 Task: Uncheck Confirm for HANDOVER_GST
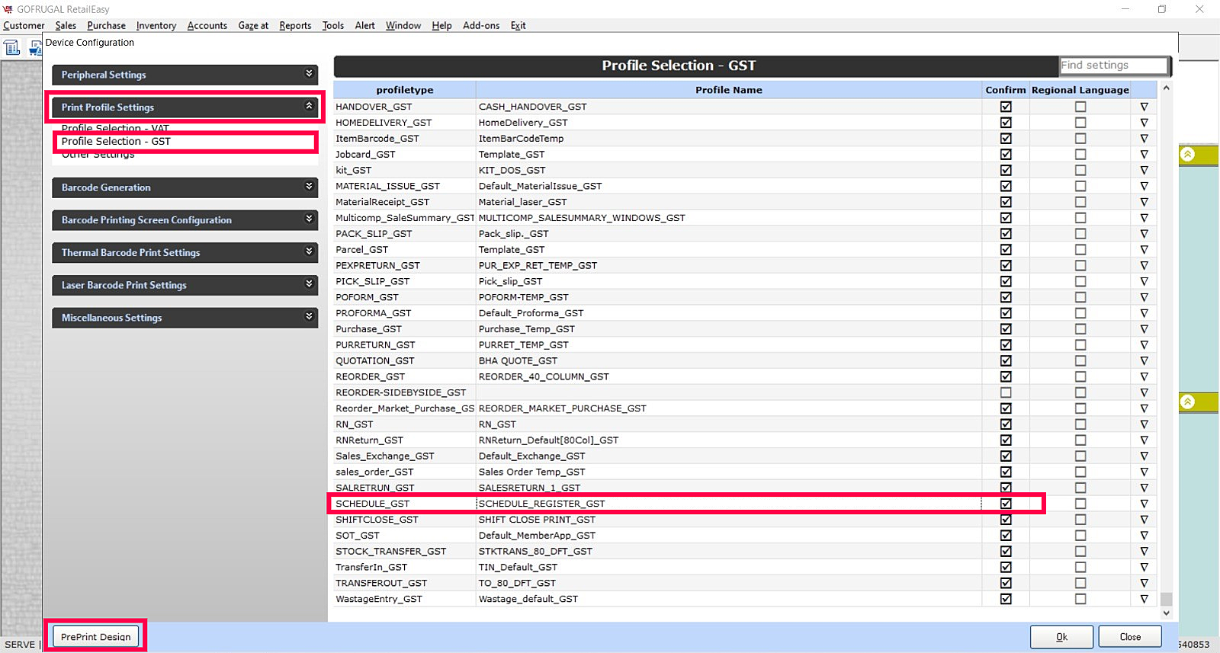click(1006, 107)
